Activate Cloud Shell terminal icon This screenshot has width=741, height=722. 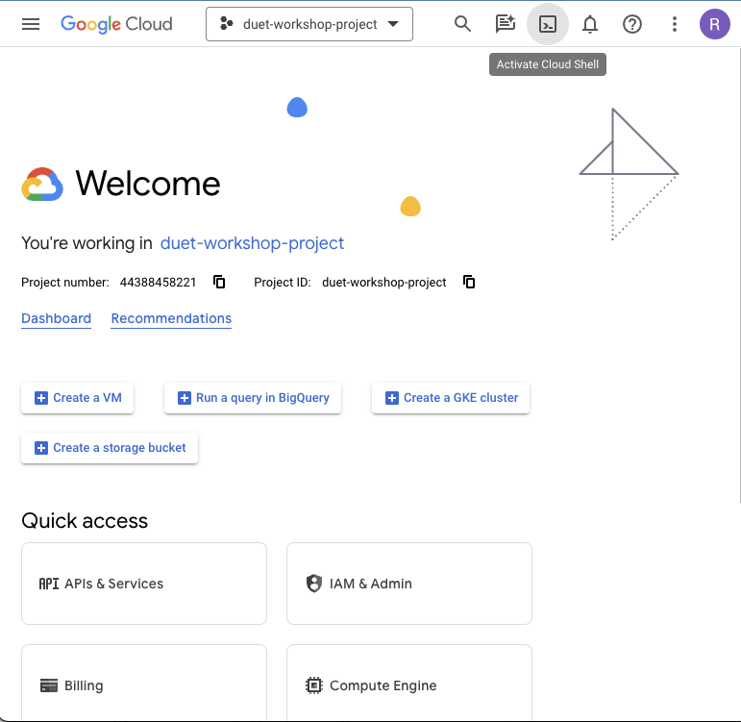point(548,24)
